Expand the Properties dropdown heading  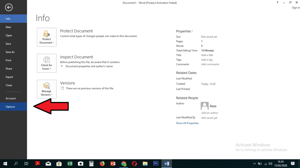point(184,31)
